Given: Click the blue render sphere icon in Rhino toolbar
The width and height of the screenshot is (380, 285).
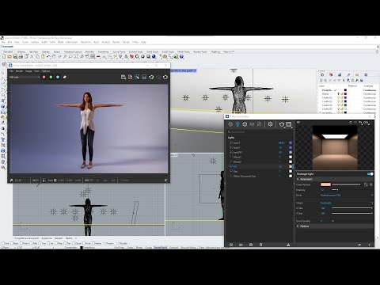Looking at the screenshot, I should click(x=154, y=56).
